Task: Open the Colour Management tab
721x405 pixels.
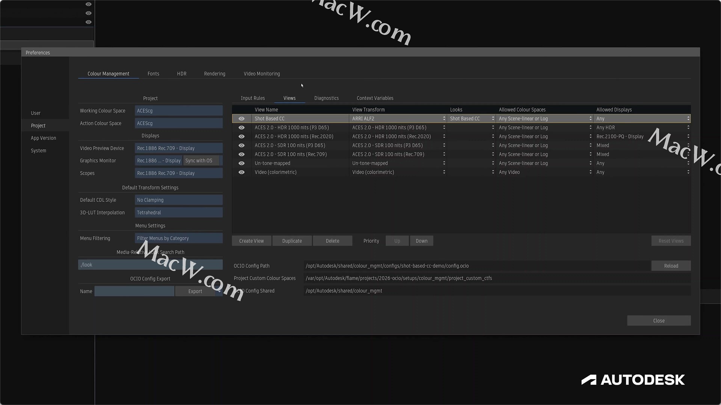Action: [108, 73]
